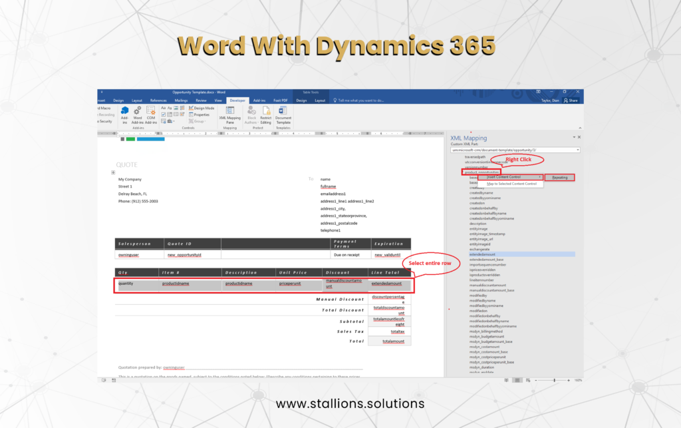Viewport: 681px width, 428px height.
Task: Click the Share button
Action: tap(571, 101)
